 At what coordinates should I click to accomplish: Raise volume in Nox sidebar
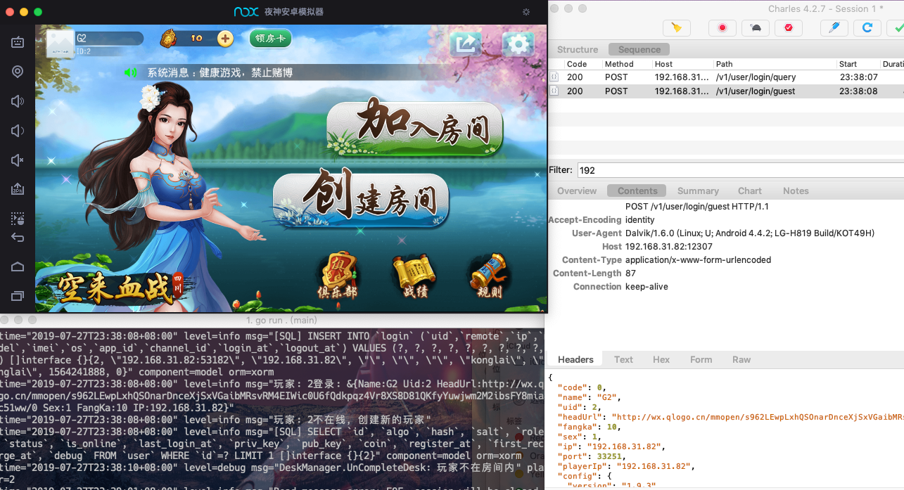coord(18,101)
